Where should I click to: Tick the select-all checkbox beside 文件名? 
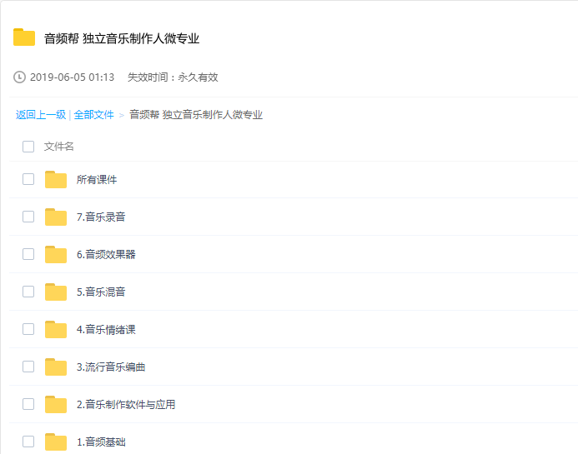tap(28, 147)
